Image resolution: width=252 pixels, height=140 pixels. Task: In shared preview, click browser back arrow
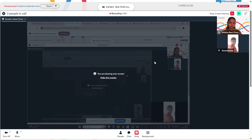(x=29, y=28)
